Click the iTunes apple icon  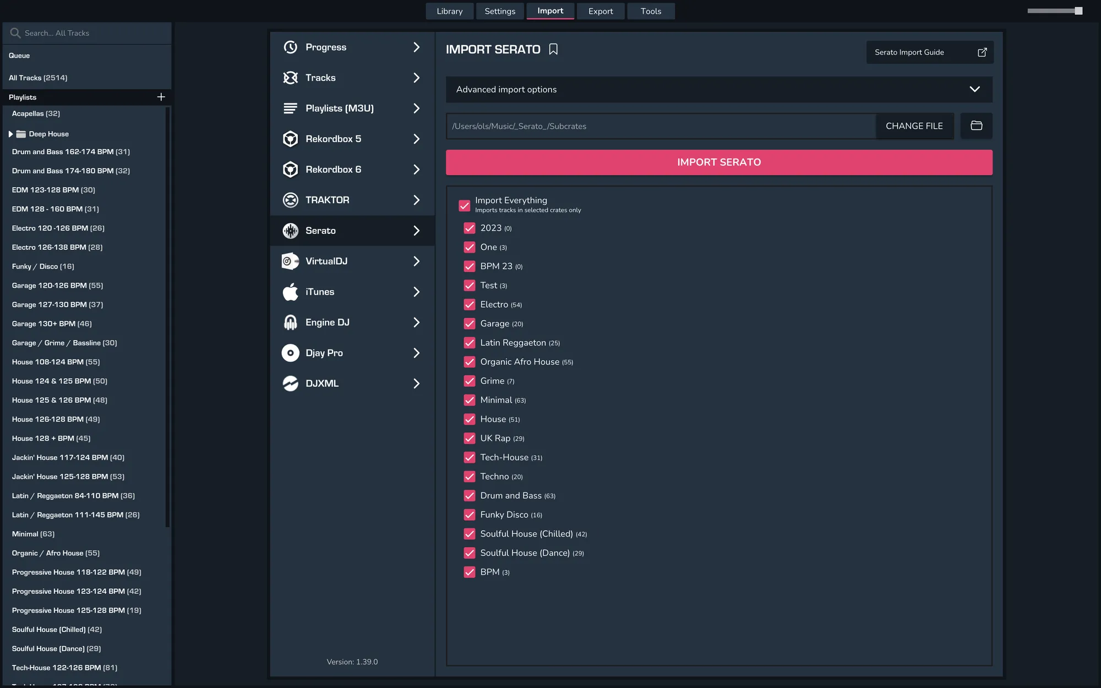tap(290, 292)
